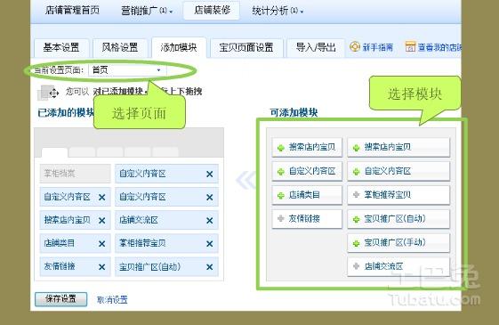Switch to the 基本设置 tab

61,47
